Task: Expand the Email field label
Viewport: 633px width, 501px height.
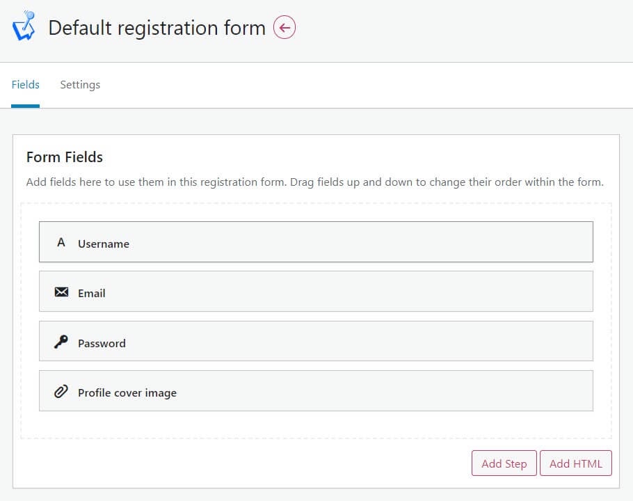Action: [x=92, y=294]
